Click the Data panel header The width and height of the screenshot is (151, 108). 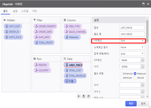[76, 59]
